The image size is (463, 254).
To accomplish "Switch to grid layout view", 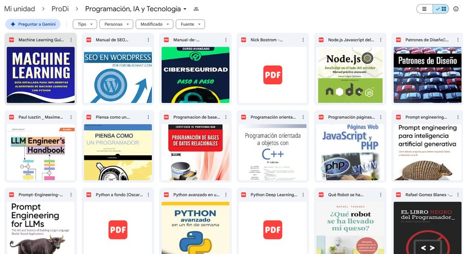I will click(x=441, y=9).
